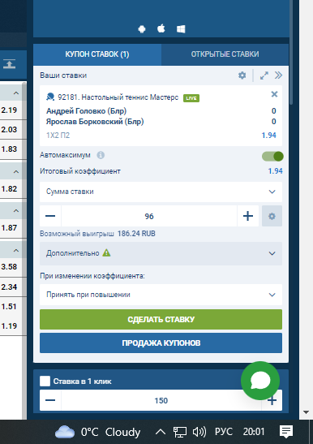Disable the Автомаксимум toggle

click(x=272, y=156)
